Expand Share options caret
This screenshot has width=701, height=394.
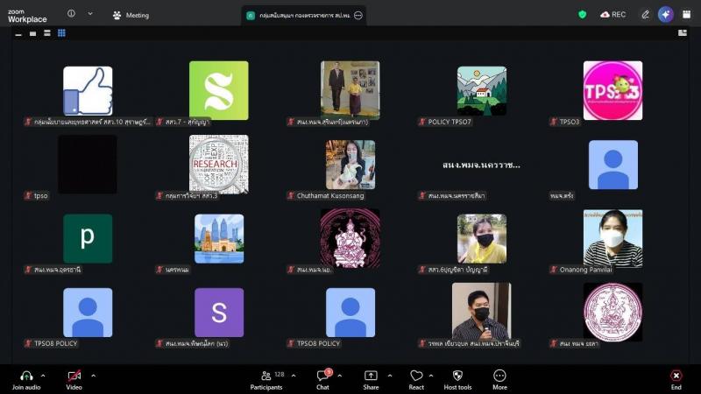coord(390,376)
